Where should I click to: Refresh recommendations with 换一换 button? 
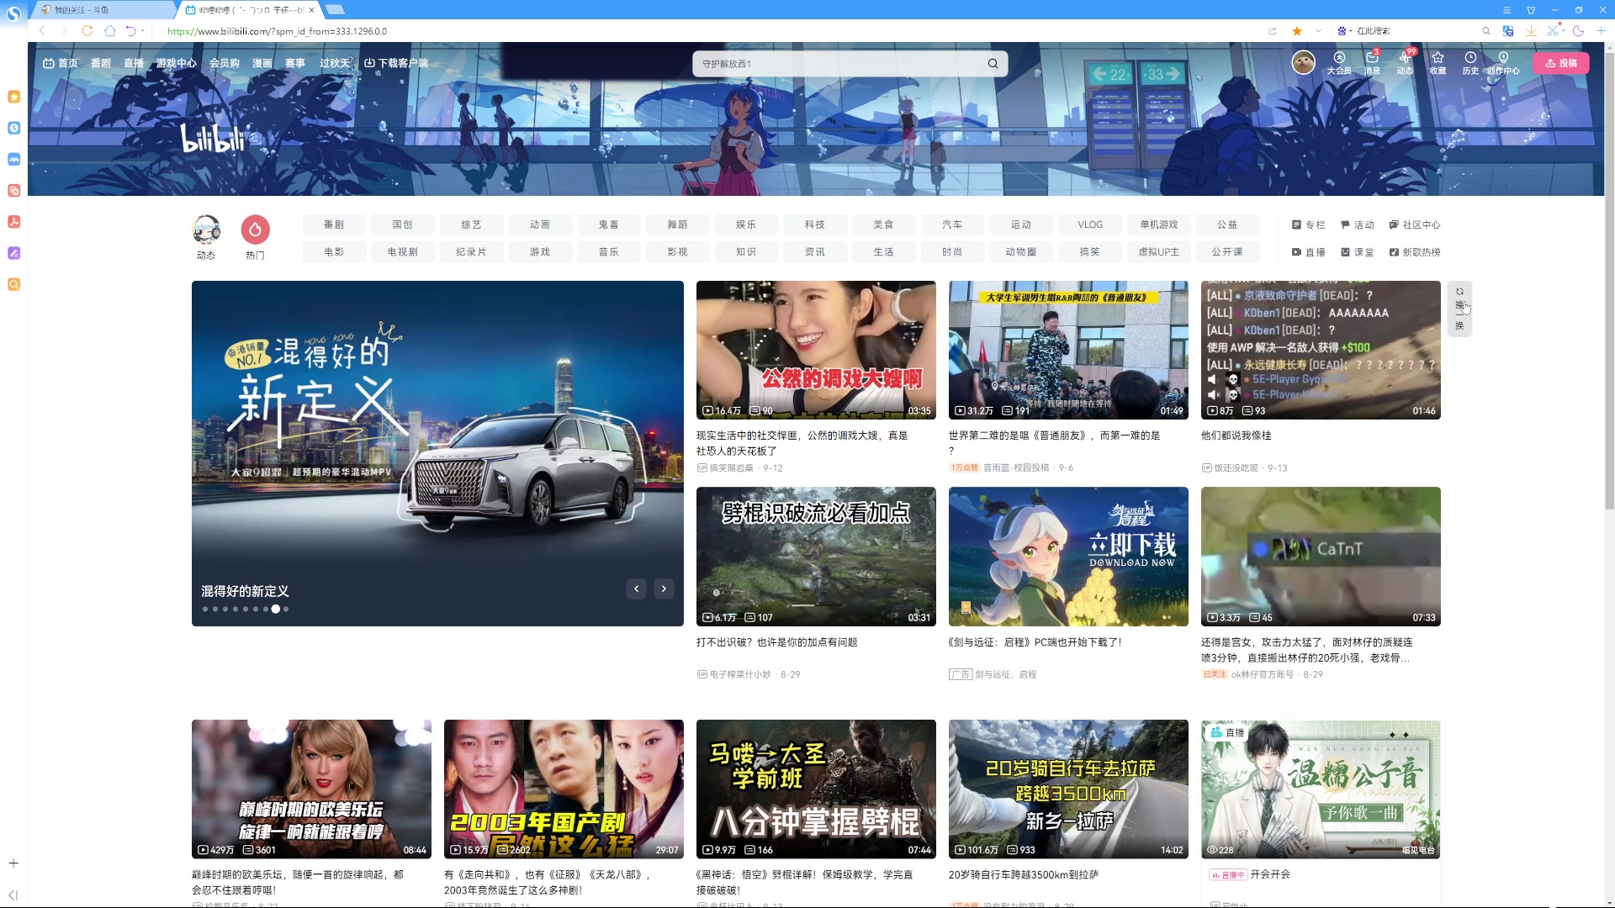[1459, 309]
